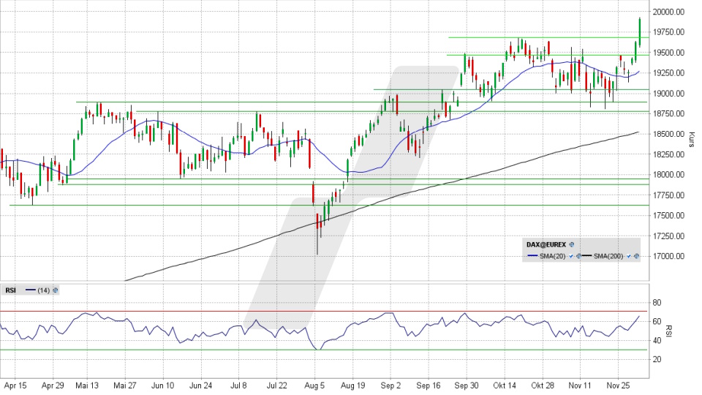Click the 17000.00 price axis label
Screen dimensions: 702x395
(668, 256)
